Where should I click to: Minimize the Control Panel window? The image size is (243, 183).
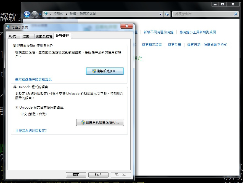coord(215,4)
